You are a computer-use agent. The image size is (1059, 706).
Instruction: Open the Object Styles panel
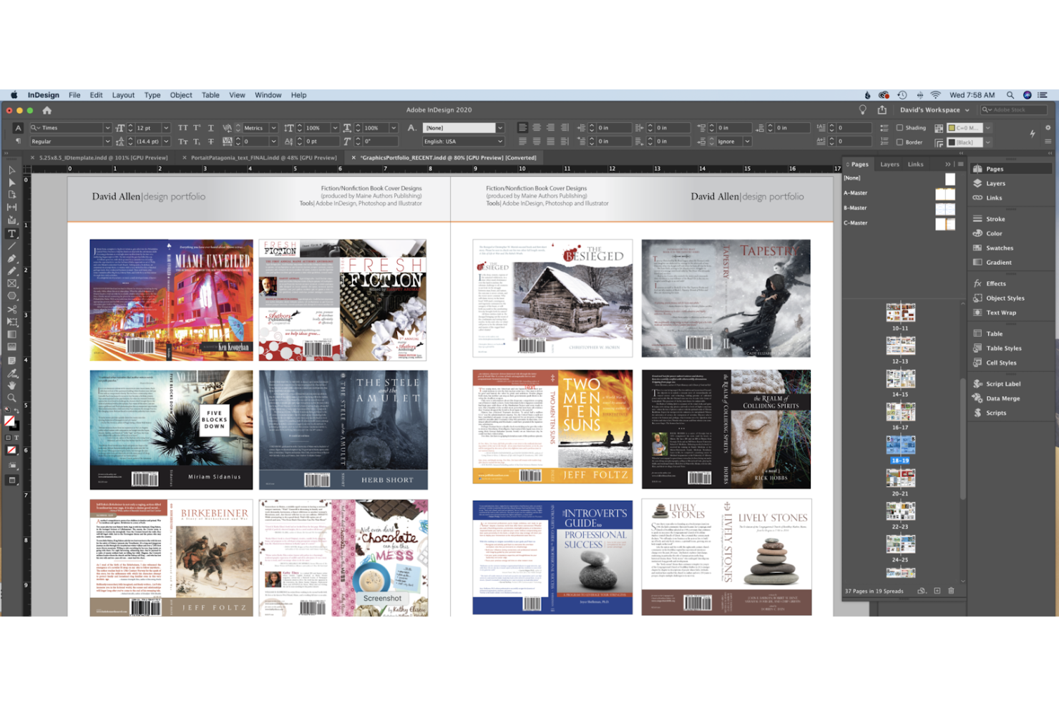pos(1005,298)
